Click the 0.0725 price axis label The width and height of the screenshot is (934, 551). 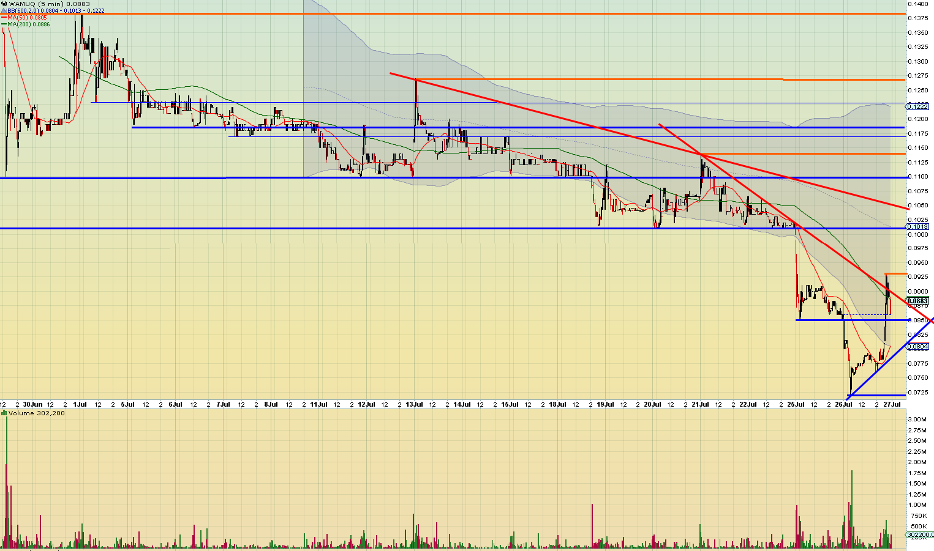point(918,393)
